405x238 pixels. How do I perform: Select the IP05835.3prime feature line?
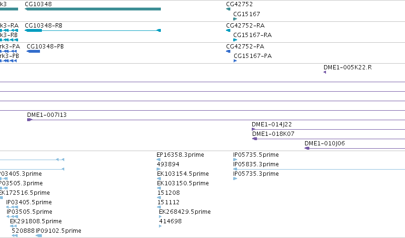(319, 170)
